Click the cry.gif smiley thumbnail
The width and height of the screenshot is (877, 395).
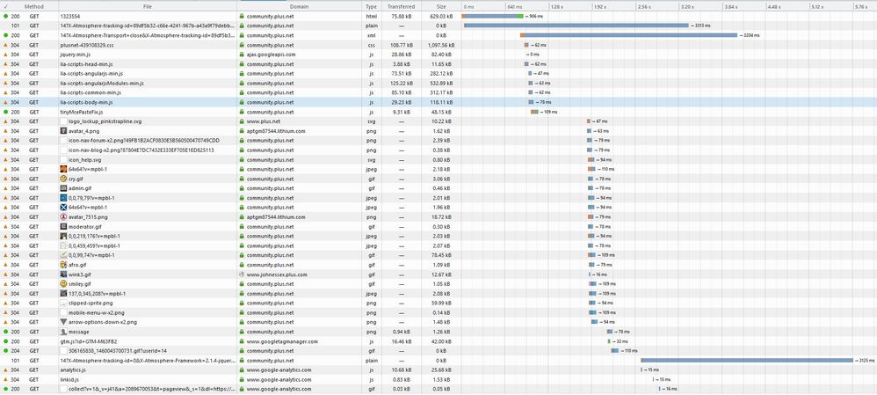click(63, 179)
